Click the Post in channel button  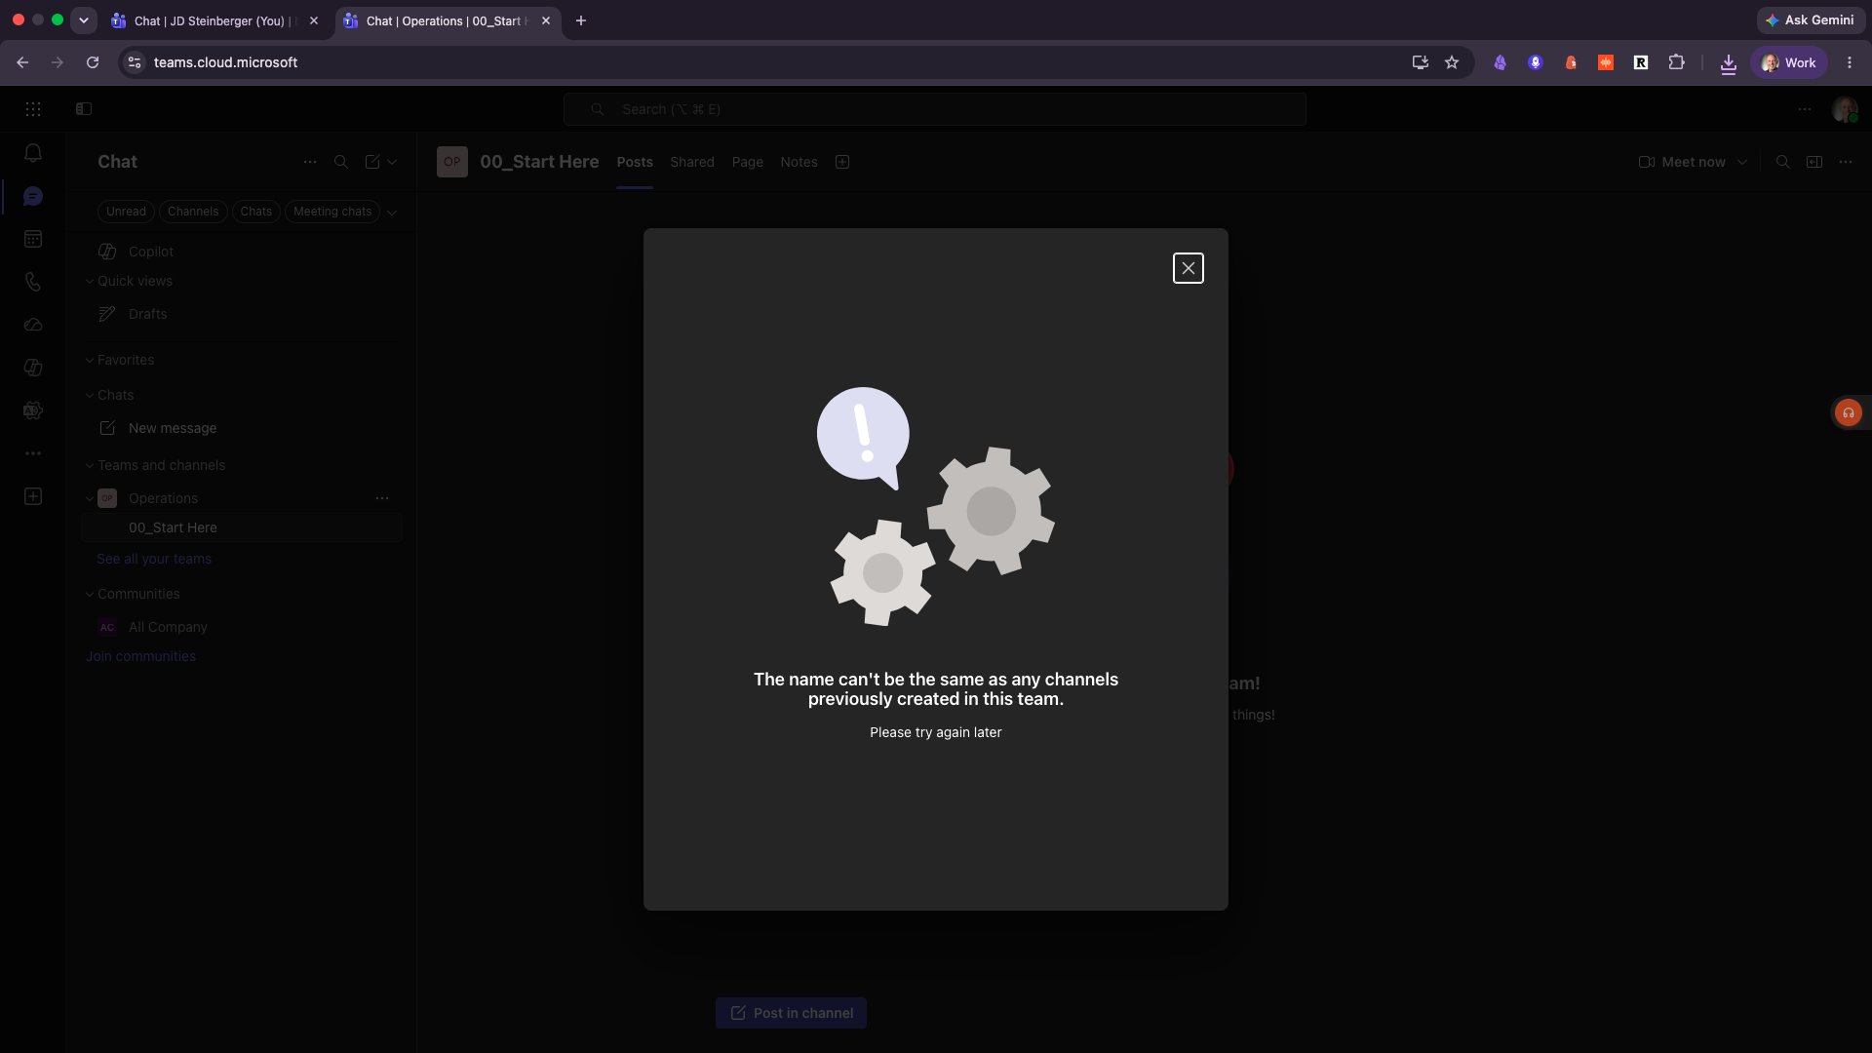point(791,1013)
